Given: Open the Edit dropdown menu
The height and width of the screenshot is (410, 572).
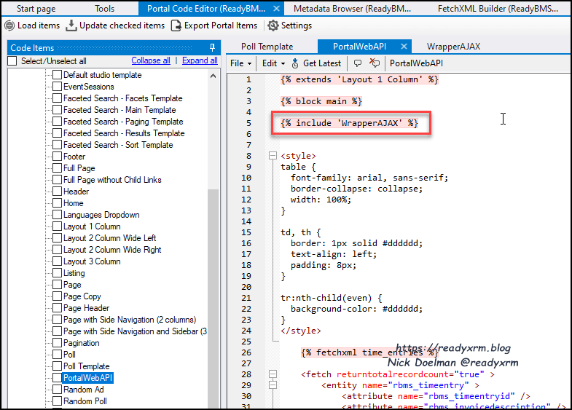Looking at the screenshot, I should click(273, 63).
